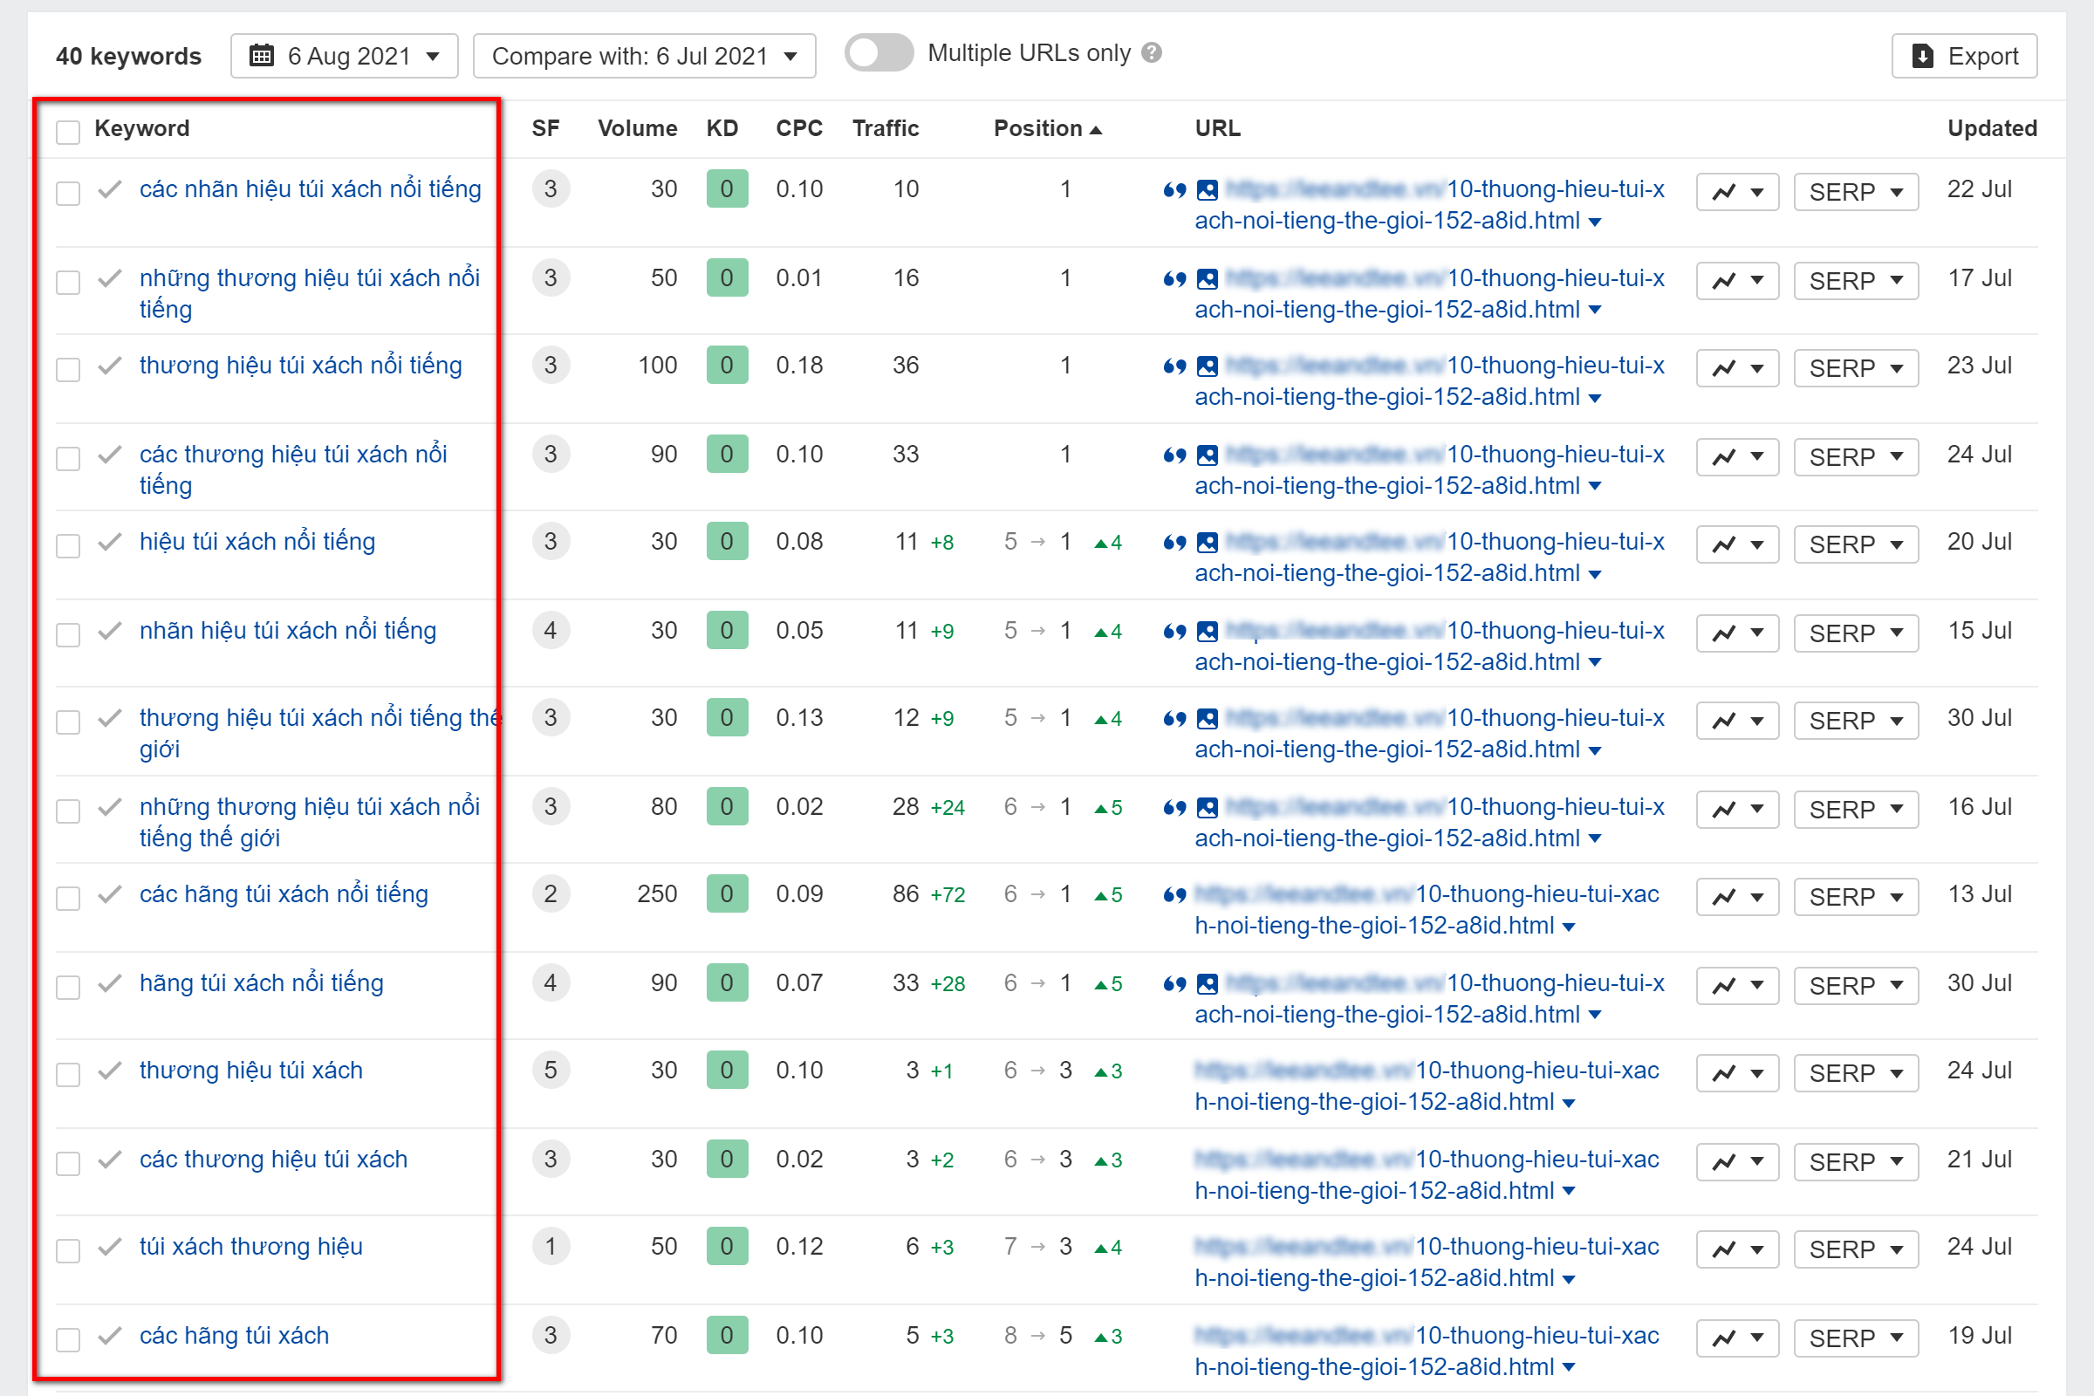Check the box for hãng túi xách nổi tiếng
This screenshot has height=1396, width=2094.
coord(68,988)
